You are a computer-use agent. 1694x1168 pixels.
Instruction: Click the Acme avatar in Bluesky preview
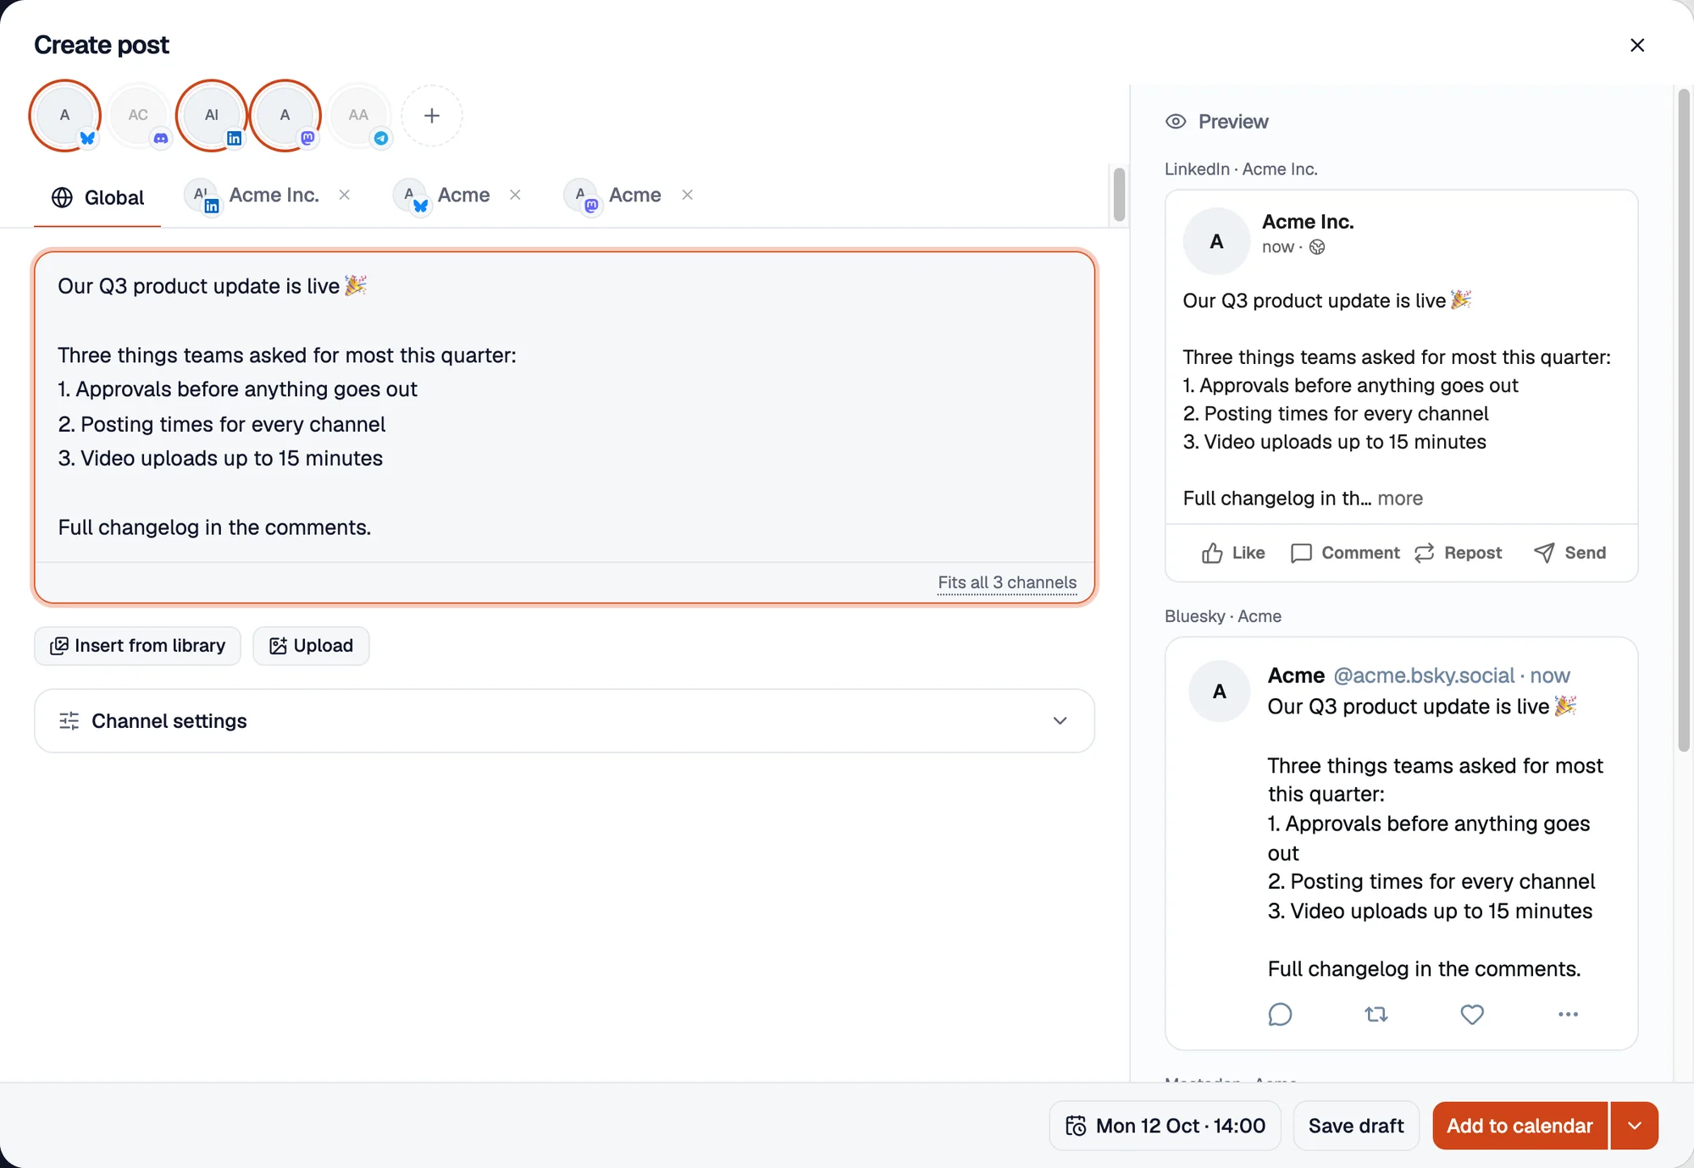coord(1220,691)
